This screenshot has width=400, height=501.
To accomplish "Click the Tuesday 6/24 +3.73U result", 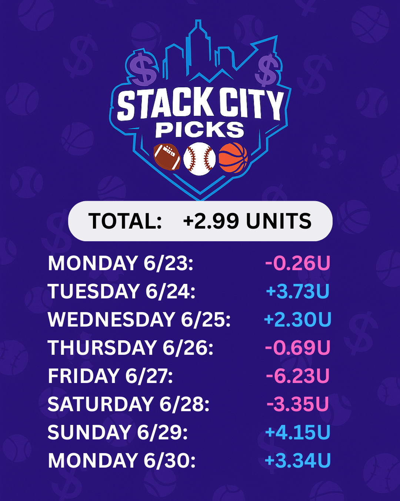I will [298, 291].
